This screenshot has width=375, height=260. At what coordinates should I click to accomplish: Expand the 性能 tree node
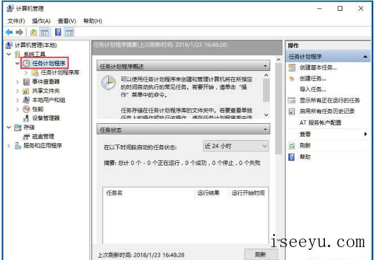(17, 109)
